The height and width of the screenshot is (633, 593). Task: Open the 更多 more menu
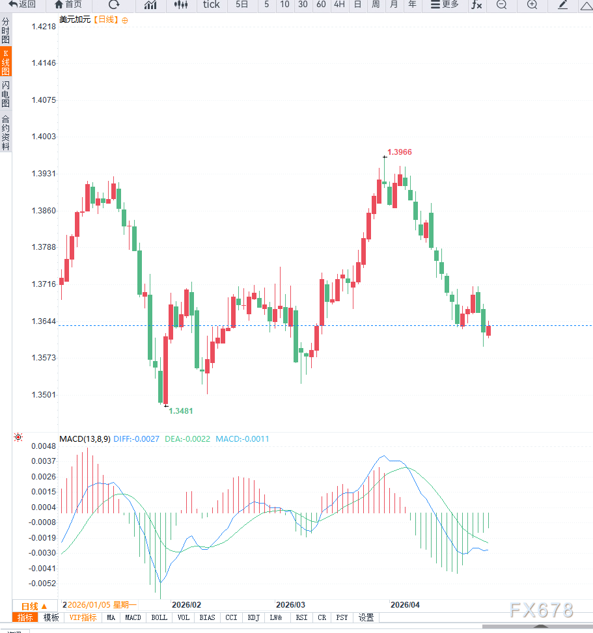pyautogui.click(x=445, y=5)
